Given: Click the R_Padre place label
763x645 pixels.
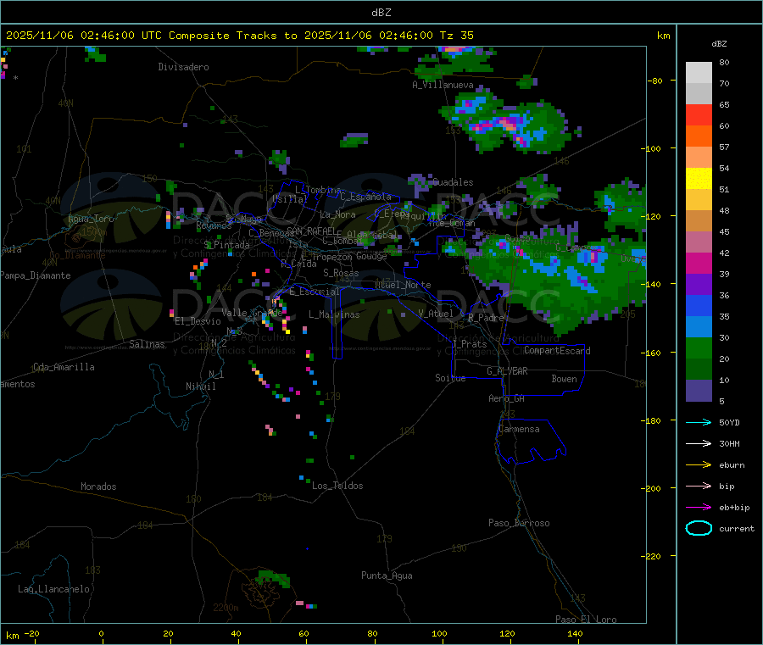Looking at the screenshot, I should click(x=486, y=318).
